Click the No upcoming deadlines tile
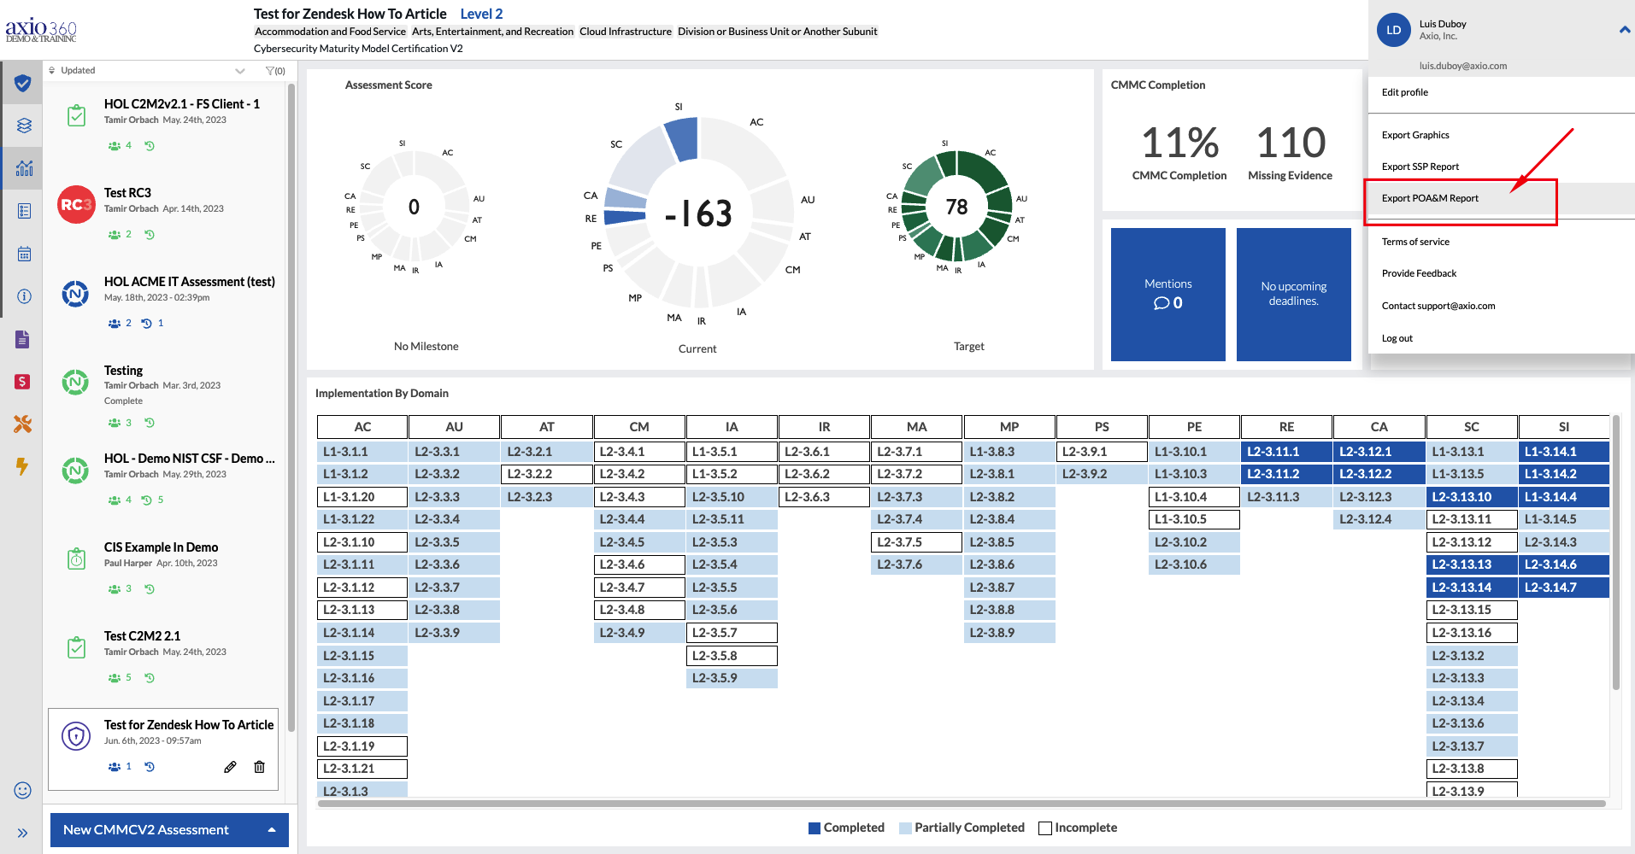Screen dimensions: 1635x854 point(1294,295)
